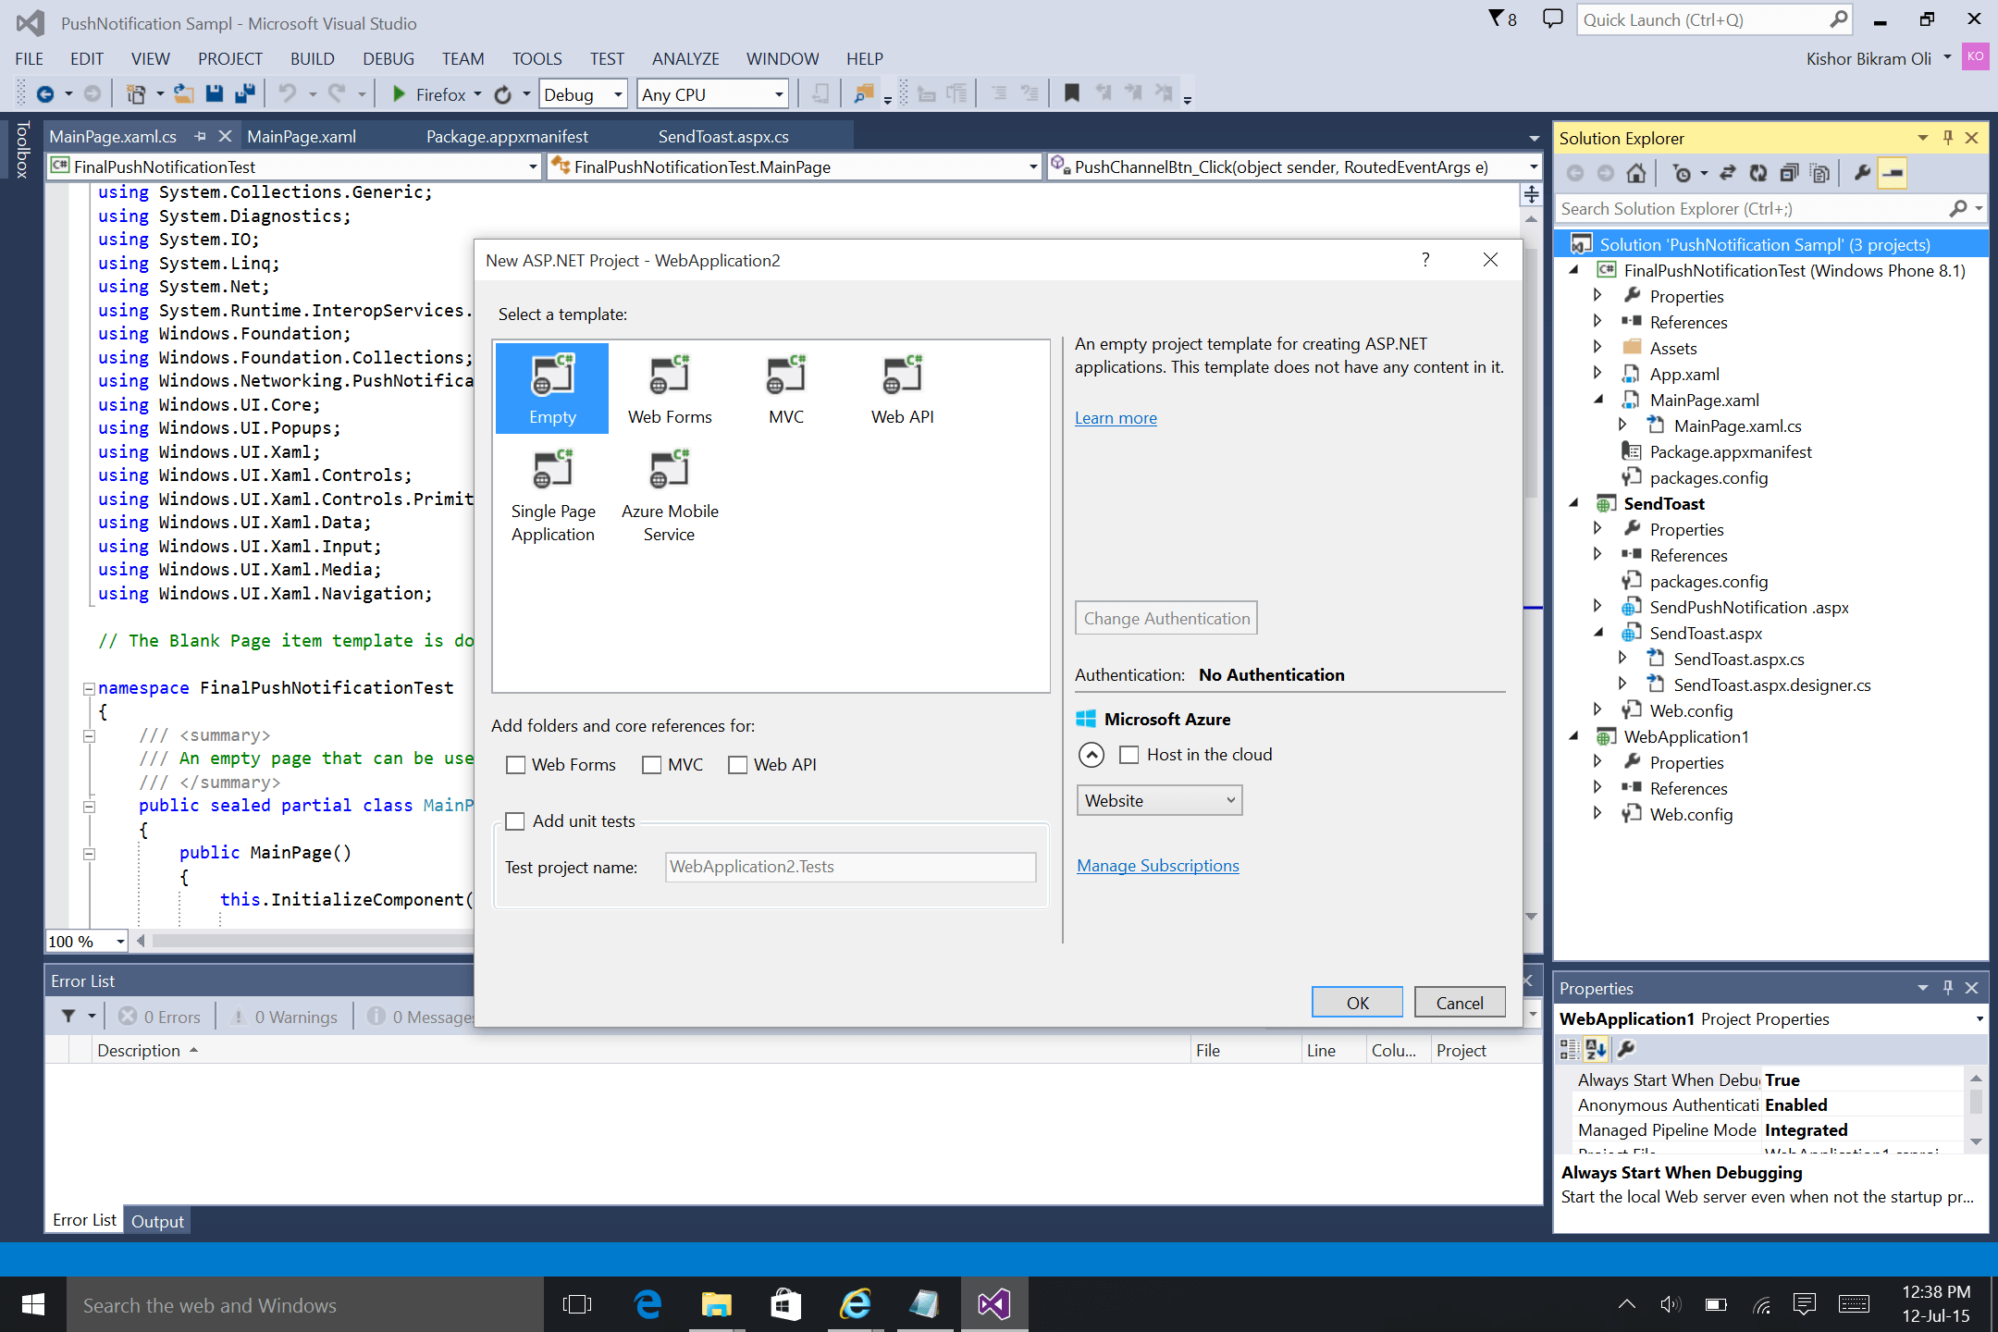Image resolution: width=1998 pixels, height=1332 pixels.
Task: Select Single Page Application template
Action: 553,495
